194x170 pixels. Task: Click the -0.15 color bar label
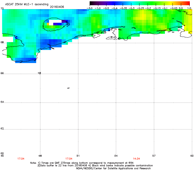pyautogui.click(x=157, y=8)
